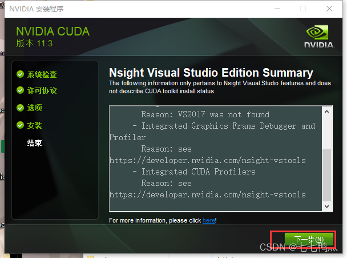
Task: Select the 选项 step in sidebar
Action: coord(34,108)
